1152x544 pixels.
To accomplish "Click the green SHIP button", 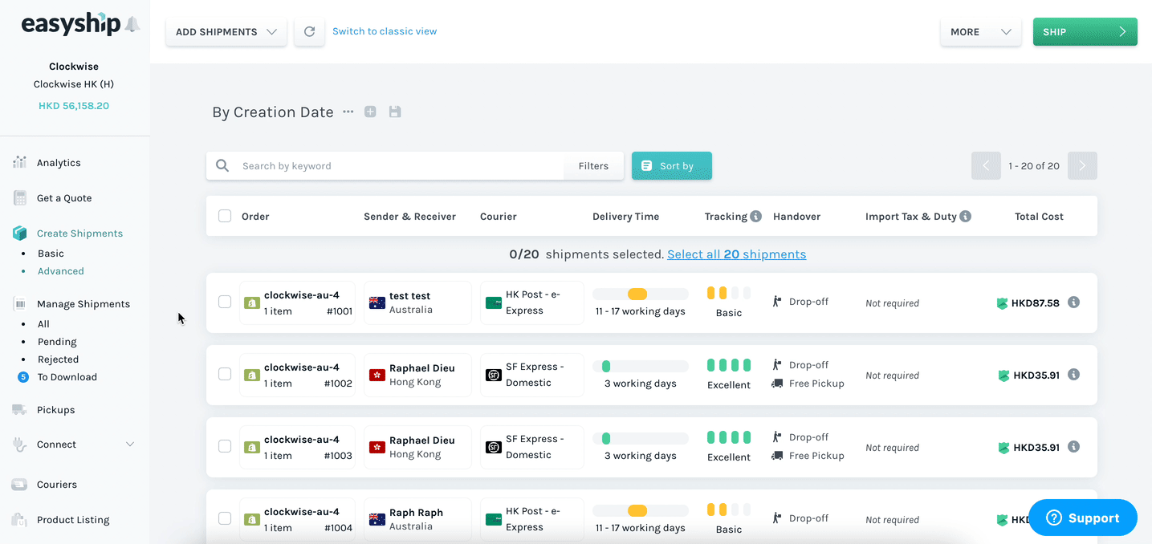I will (1085, 32).
